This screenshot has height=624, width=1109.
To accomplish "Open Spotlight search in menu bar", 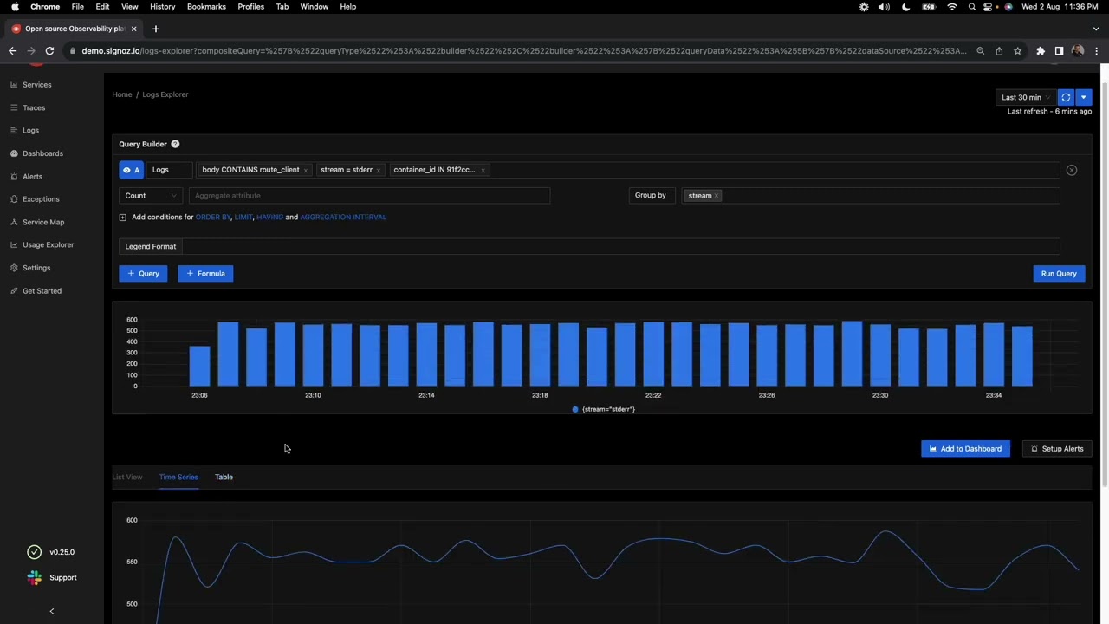I will 971,7.
